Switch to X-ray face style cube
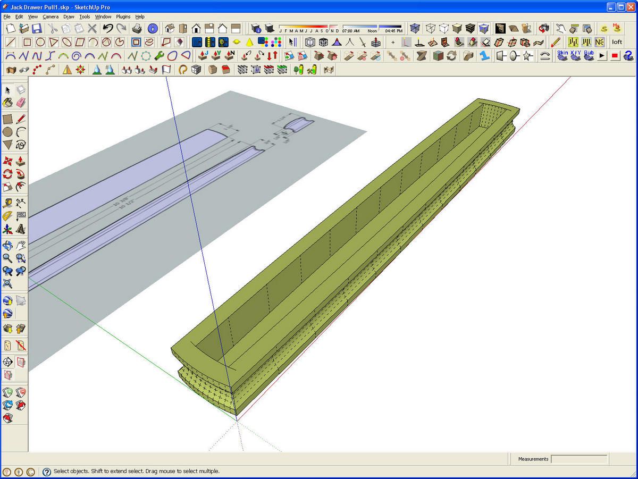The width and height of the screenshot is (638, 479). coord(415,28)
